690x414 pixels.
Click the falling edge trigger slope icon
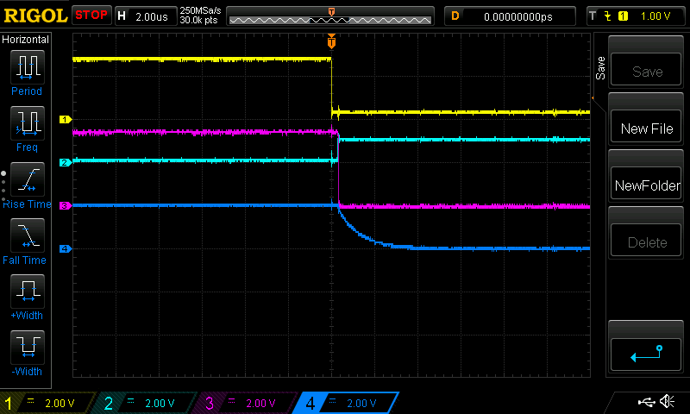tap(608, 16)
